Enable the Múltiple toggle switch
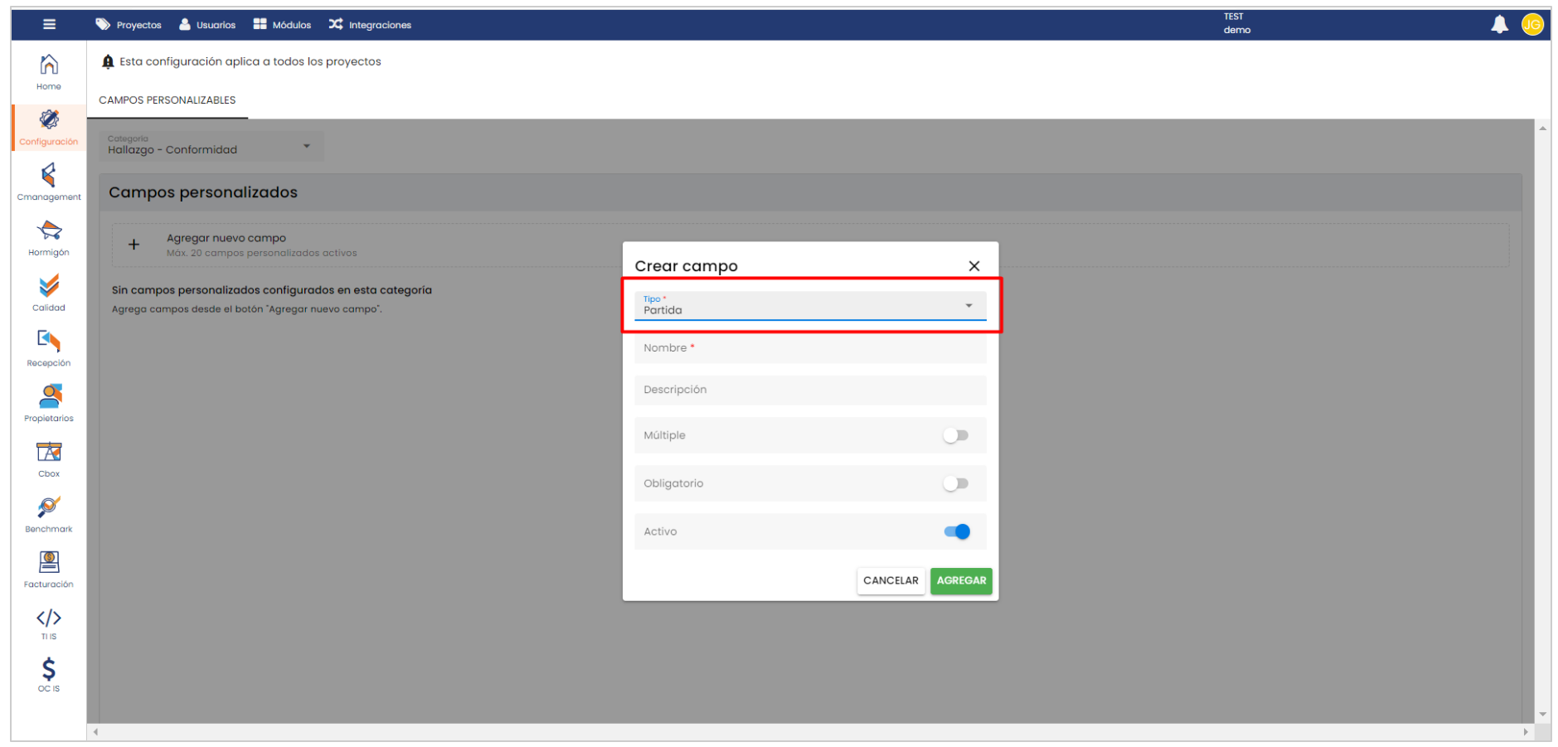 pyautogui.click(x=955, y=435)
